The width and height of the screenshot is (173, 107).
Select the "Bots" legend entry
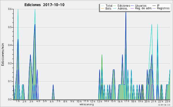[x=108, y=8]
